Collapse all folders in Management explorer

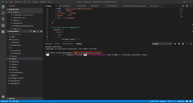point(41,31)
